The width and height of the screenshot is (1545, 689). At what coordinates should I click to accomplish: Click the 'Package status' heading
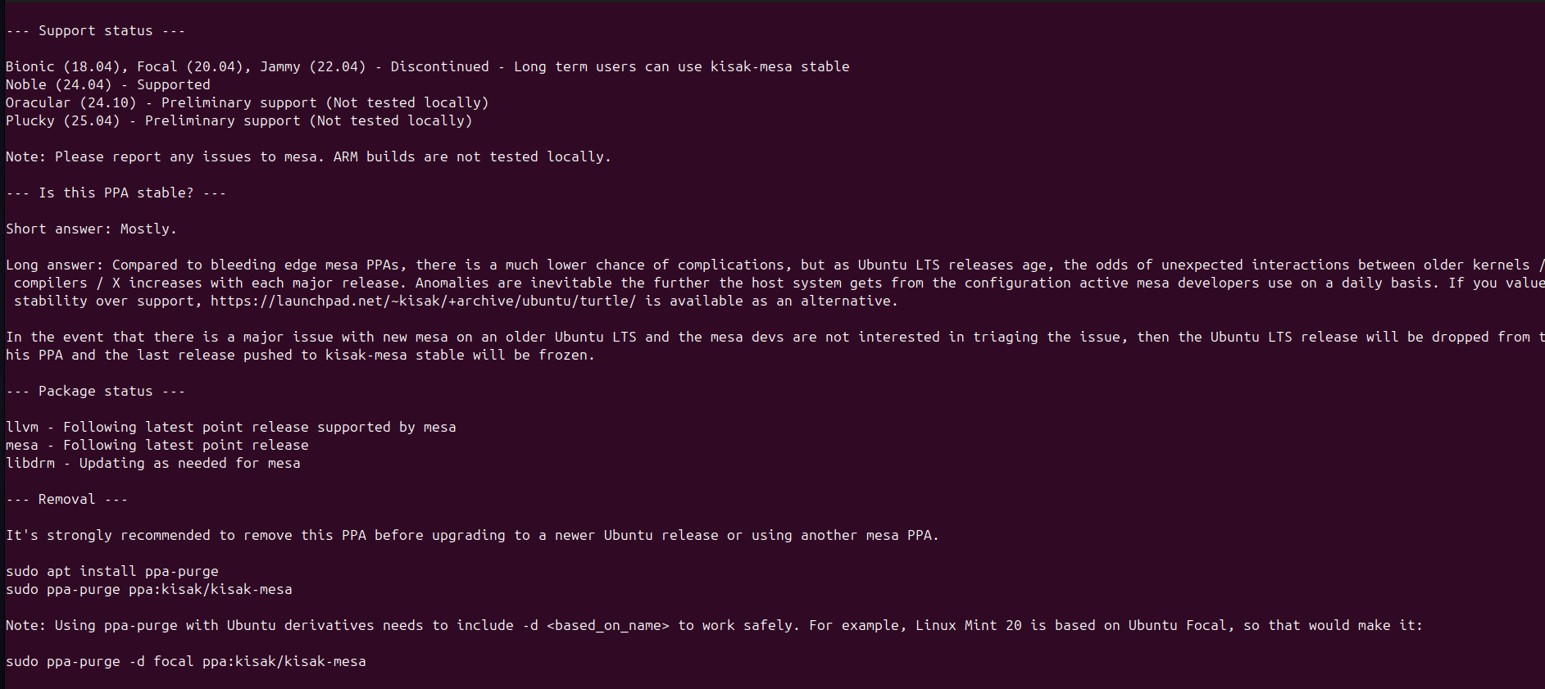[x=95, y=391]
